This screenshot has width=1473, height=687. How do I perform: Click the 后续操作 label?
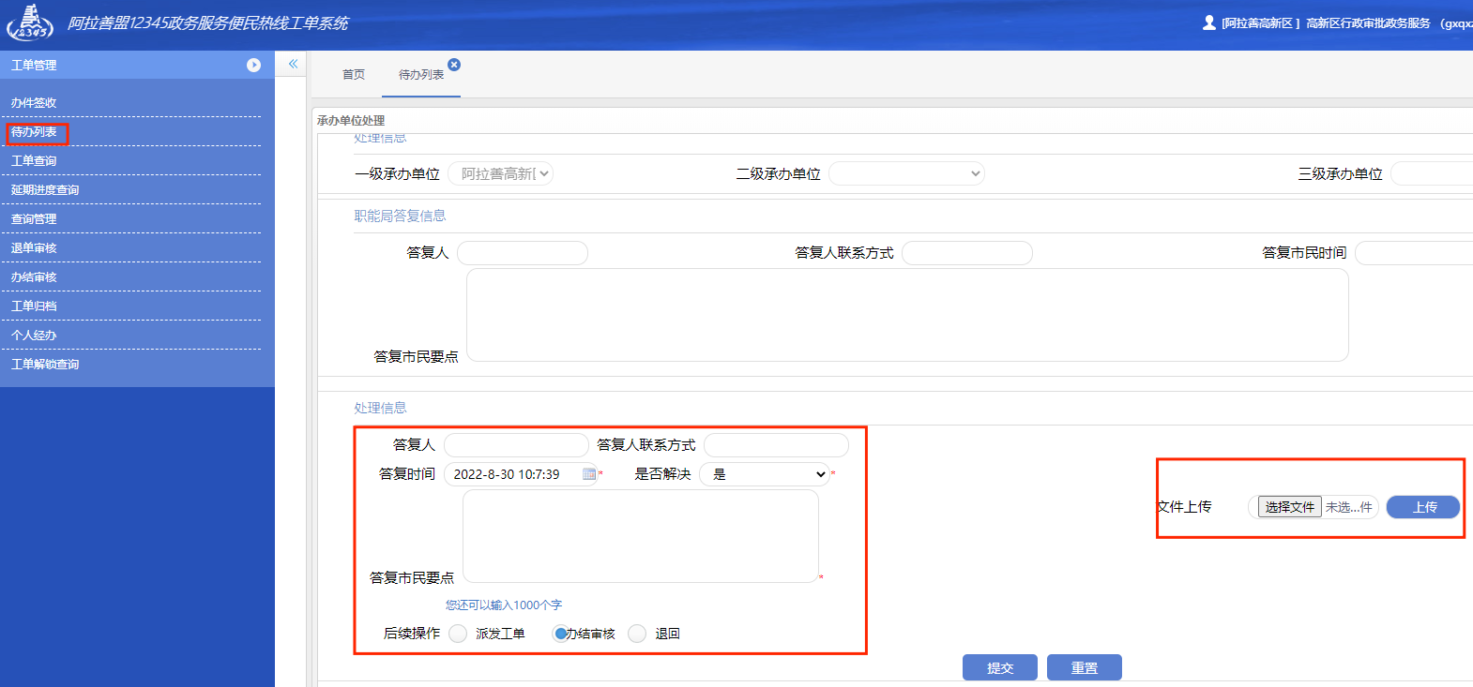pyautogui.click(x=412, y=634)
